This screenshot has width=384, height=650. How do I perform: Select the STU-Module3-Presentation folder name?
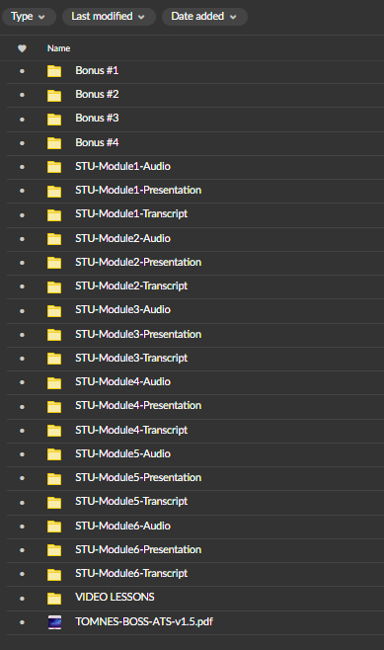tap(138, 334)
